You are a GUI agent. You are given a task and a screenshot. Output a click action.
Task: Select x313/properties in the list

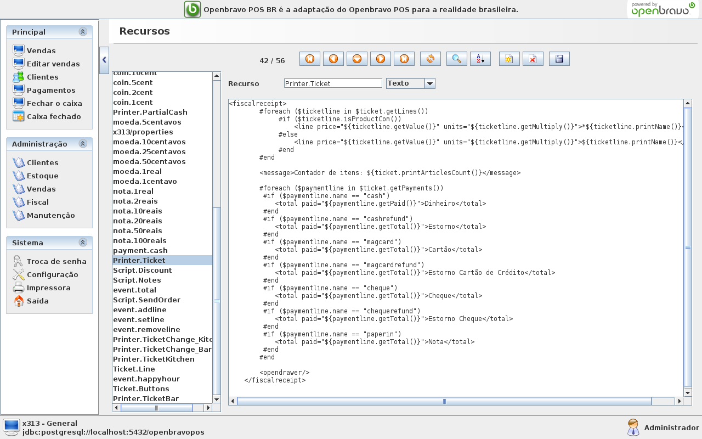162,132
